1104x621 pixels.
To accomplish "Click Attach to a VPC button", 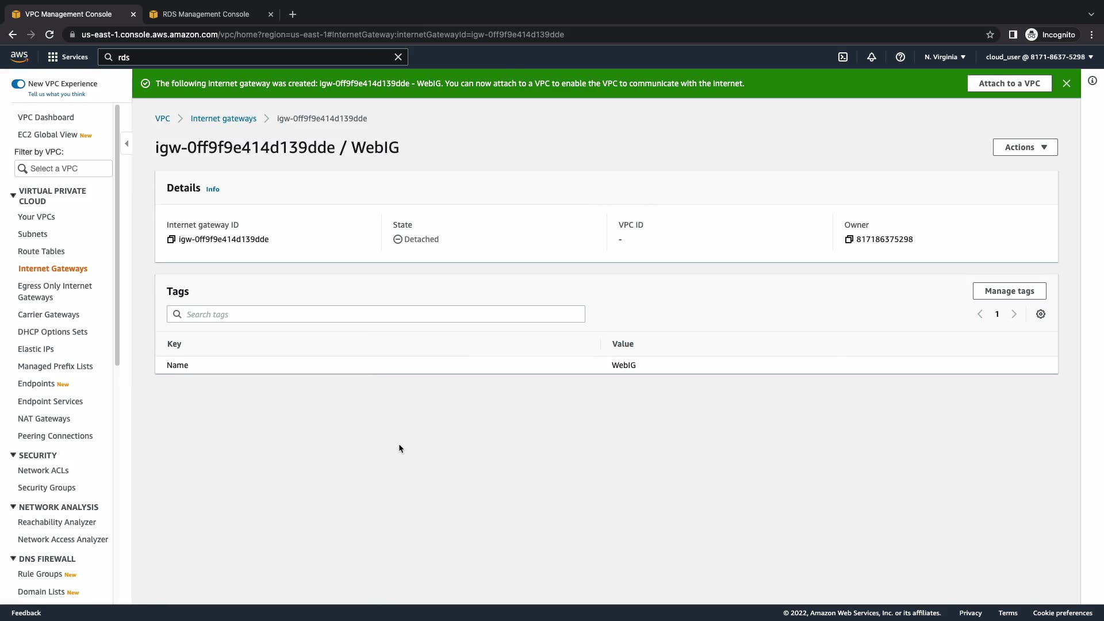I will pyautogui.click(x=1009, y=83).
